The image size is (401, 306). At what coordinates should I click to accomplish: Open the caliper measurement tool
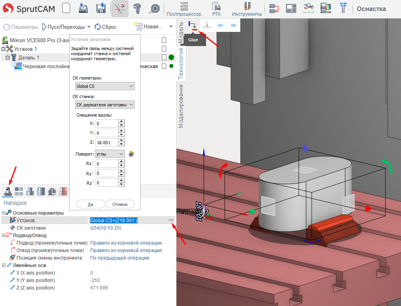coord(137,8)
